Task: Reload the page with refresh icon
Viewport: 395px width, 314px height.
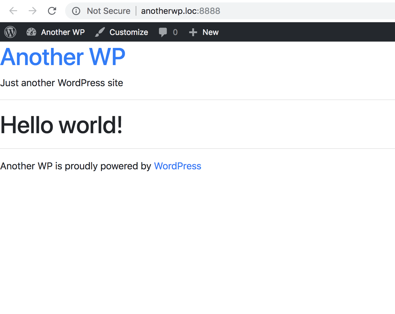Action: (52, 11)
